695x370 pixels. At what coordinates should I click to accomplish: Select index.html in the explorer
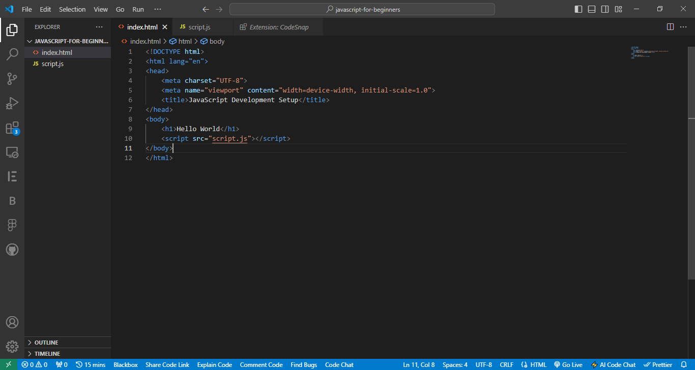click(68, 52)
